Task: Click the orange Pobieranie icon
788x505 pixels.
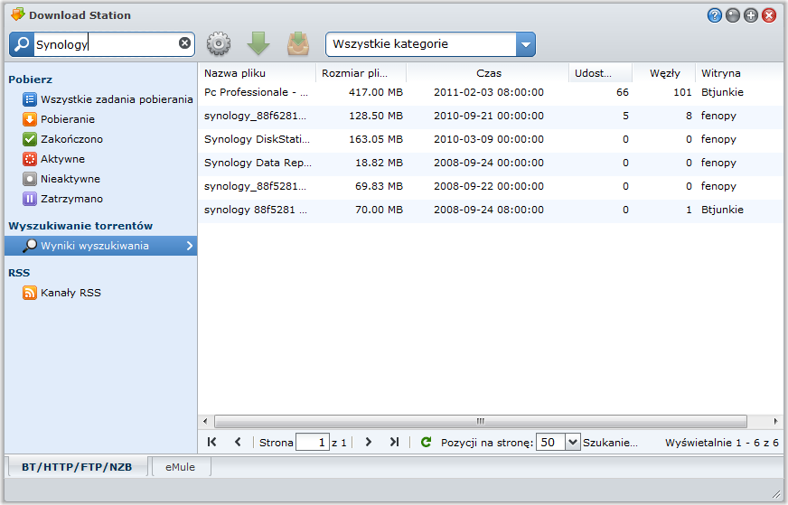Action: 30,119
